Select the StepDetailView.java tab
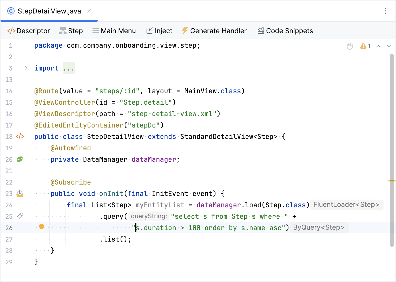Viewport: 396px width, 282px height. pos(49,11)
